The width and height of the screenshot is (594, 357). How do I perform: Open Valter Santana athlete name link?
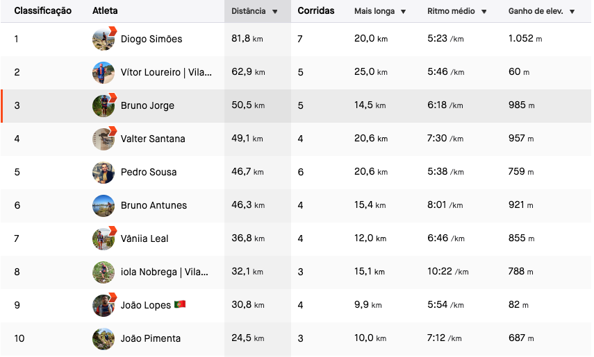153,139
